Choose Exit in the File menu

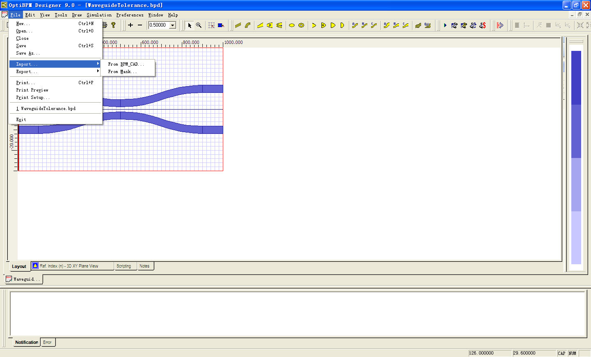[x=55, y=119]
